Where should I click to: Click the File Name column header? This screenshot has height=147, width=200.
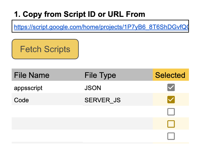pyautogui.click(x=32, y=75)
